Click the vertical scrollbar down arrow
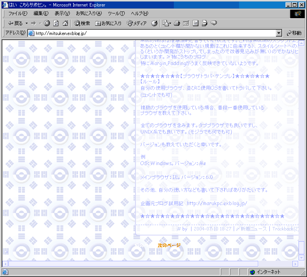 pos(301,257)
